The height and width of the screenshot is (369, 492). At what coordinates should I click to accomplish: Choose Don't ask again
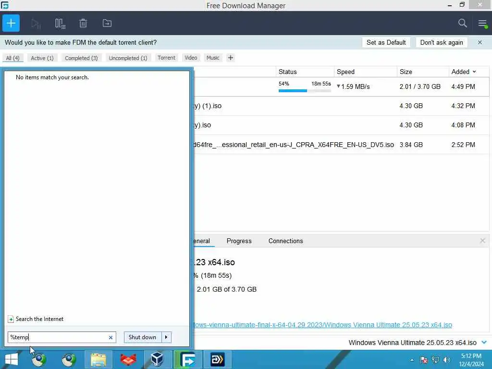442,42
